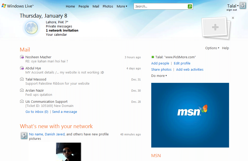This screenshot has height=161, width=248.
Task: Click the Add web activities link
Action: coord(190,69)
